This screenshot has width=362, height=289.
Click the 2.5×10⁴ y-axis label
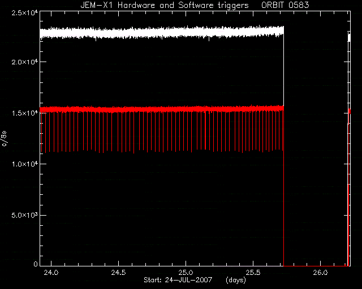pyautogui.click(x=25, y=12)
